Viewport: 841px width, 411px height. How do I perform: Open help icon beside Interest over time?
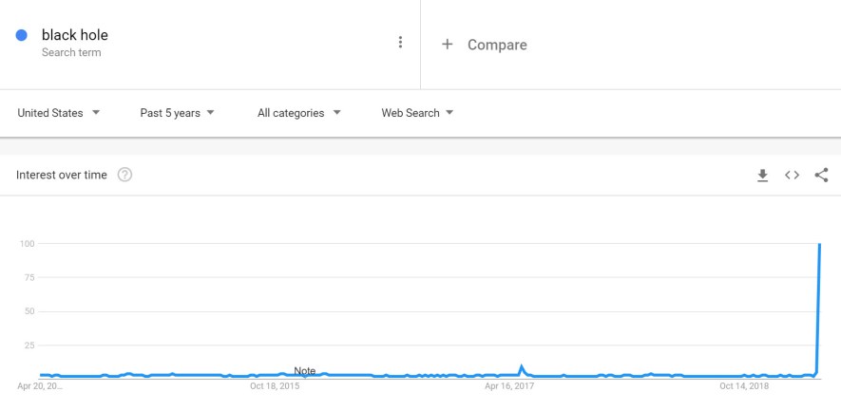tap(125, 175)
